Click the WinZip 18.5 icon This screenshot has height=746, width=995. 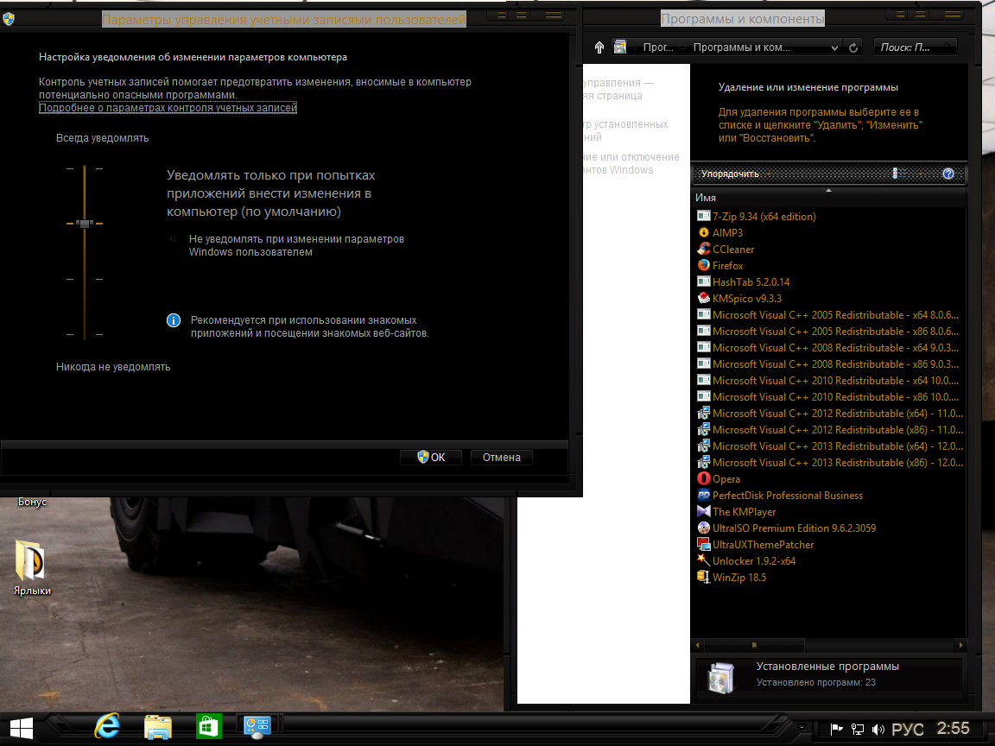[703, 578]
